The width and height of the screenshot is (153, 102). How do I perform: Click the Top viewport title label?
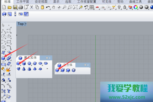21,24
